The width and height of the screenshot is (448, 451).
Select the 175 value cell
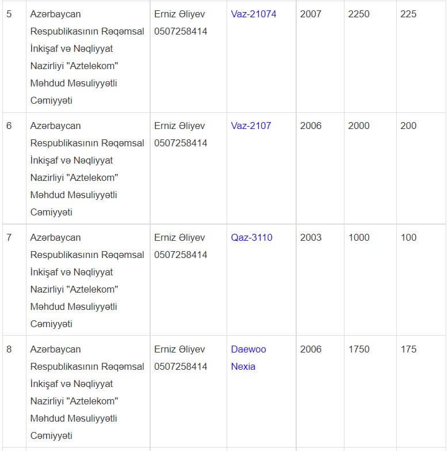coord(408,349)
